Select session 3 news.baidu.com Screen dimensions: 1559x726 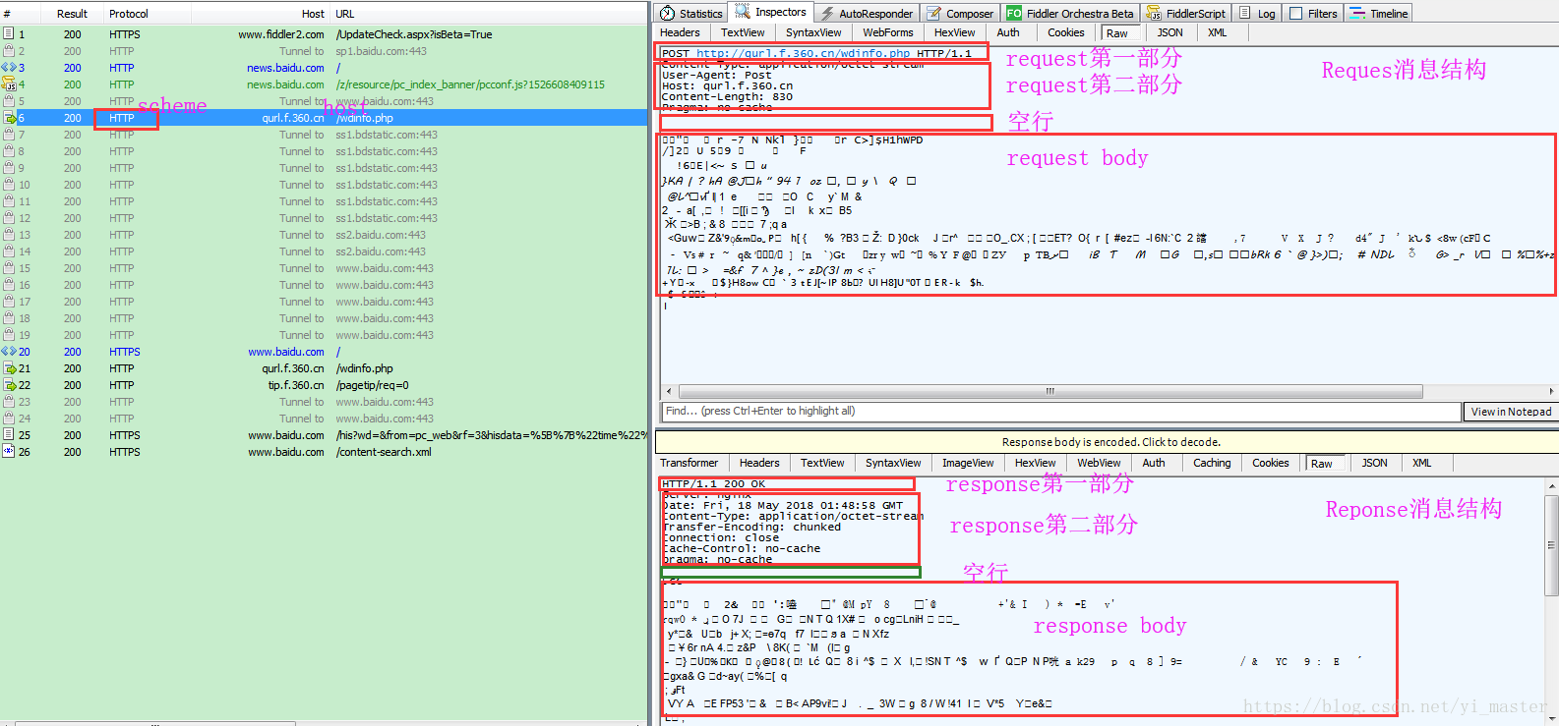(x=325, y=68)
